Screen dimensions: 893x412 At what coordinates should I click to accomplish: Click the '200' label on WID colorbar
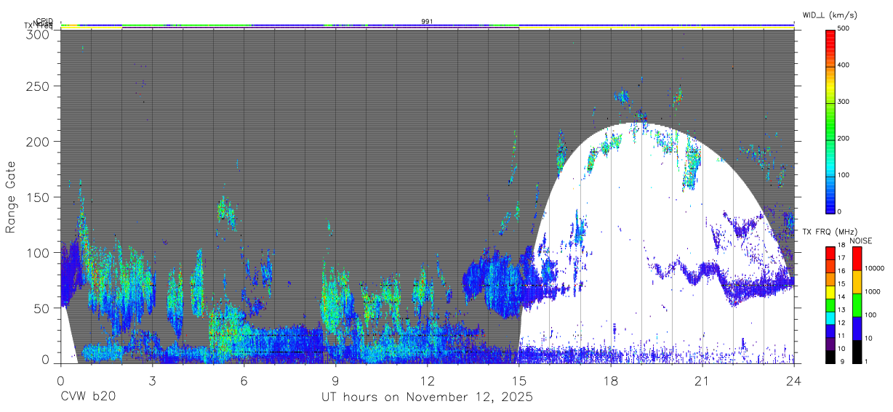click(844, 138)
